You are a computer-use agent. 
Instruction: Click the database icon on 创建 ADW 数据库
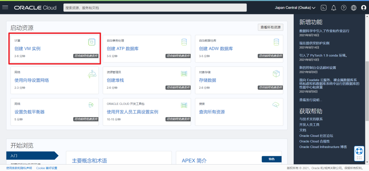[x=276, y=42]
